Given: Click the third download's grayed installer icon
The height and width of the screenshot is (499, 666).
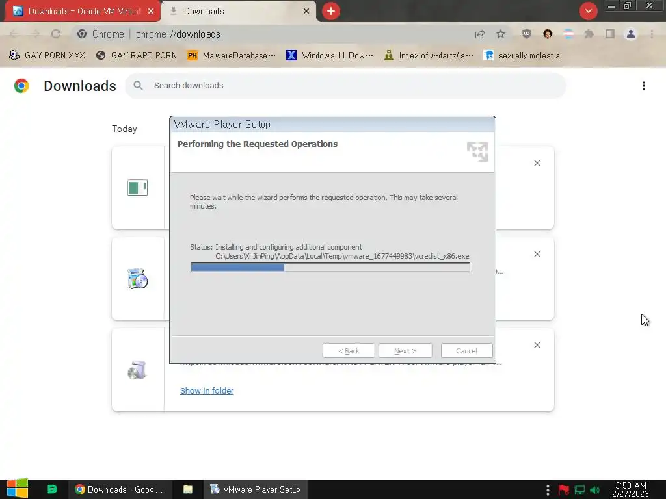Looking at the screenshot, I should 138,370.
